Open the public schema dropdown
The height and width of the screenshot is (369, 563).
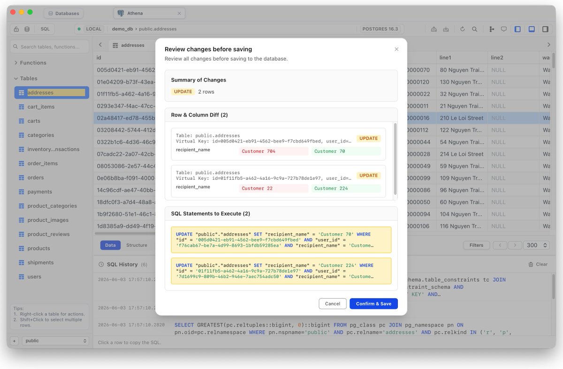(55, 341)
